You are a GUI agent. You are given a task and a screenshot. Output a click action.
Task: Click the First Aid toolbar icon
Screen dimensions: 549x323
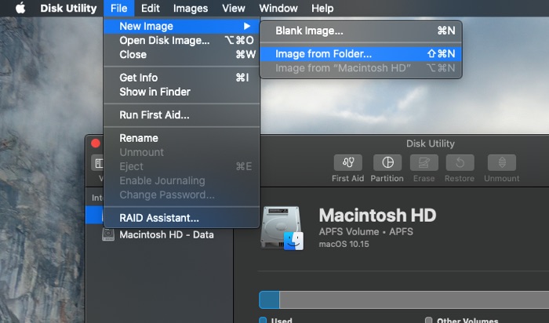coord(347,163)
